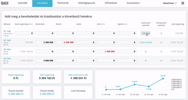
Task: Click Bevételek field in 23. hét row
Action: coord(45,51)
